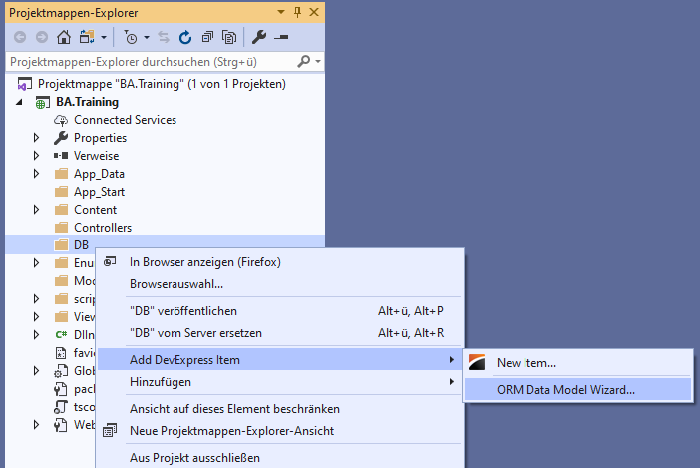The height and width of the screenshot is (468, 700).
Task: Focus the Projektmappen-Explorer durchsuchen search box
Action: coord(152,62)
